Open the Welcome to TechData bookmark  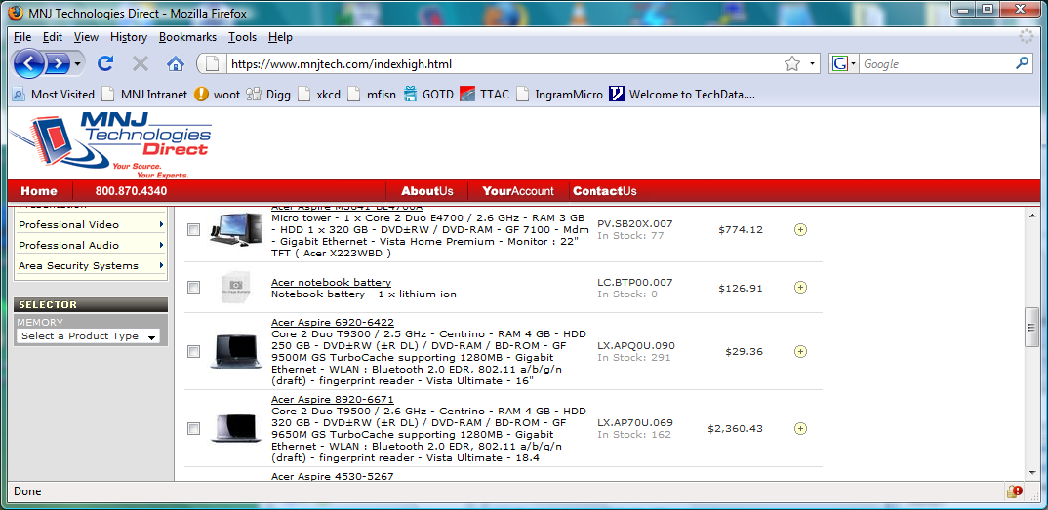682,95
